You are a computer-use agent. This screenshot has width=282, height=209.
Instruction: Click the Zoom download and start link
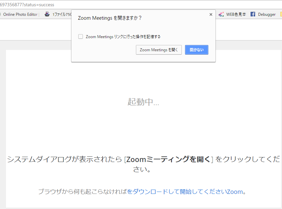pos(185,192)
